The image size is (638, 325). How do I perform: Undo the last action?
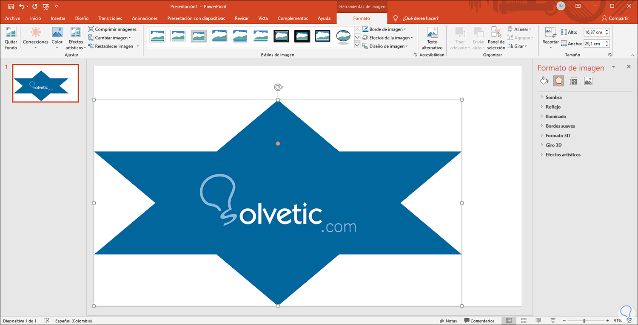tap(21, 6)
